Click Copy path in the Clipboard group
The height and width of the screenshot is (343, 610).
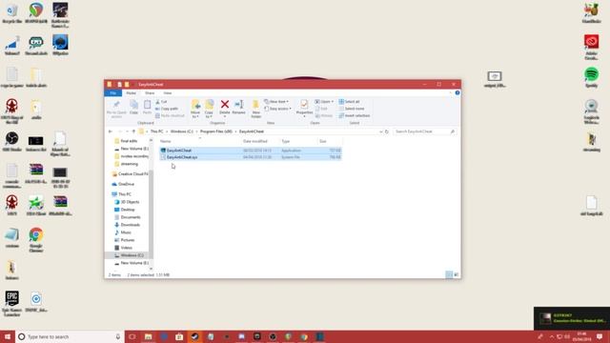click(x=167, y=109)
